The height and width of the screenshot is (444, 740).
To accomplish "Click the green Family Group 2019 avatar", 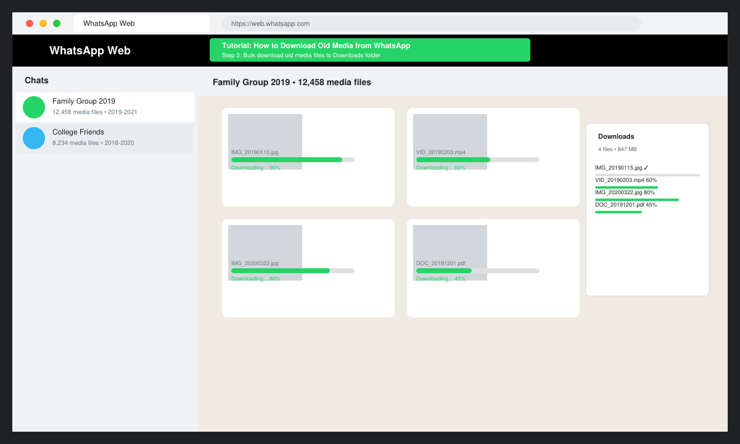I will [34, 107].
